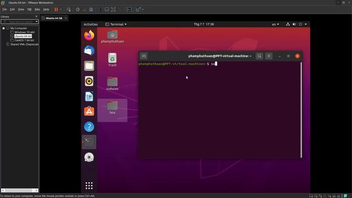
Task: Open the library search dropdown arrow
Action: coord(37,21)
